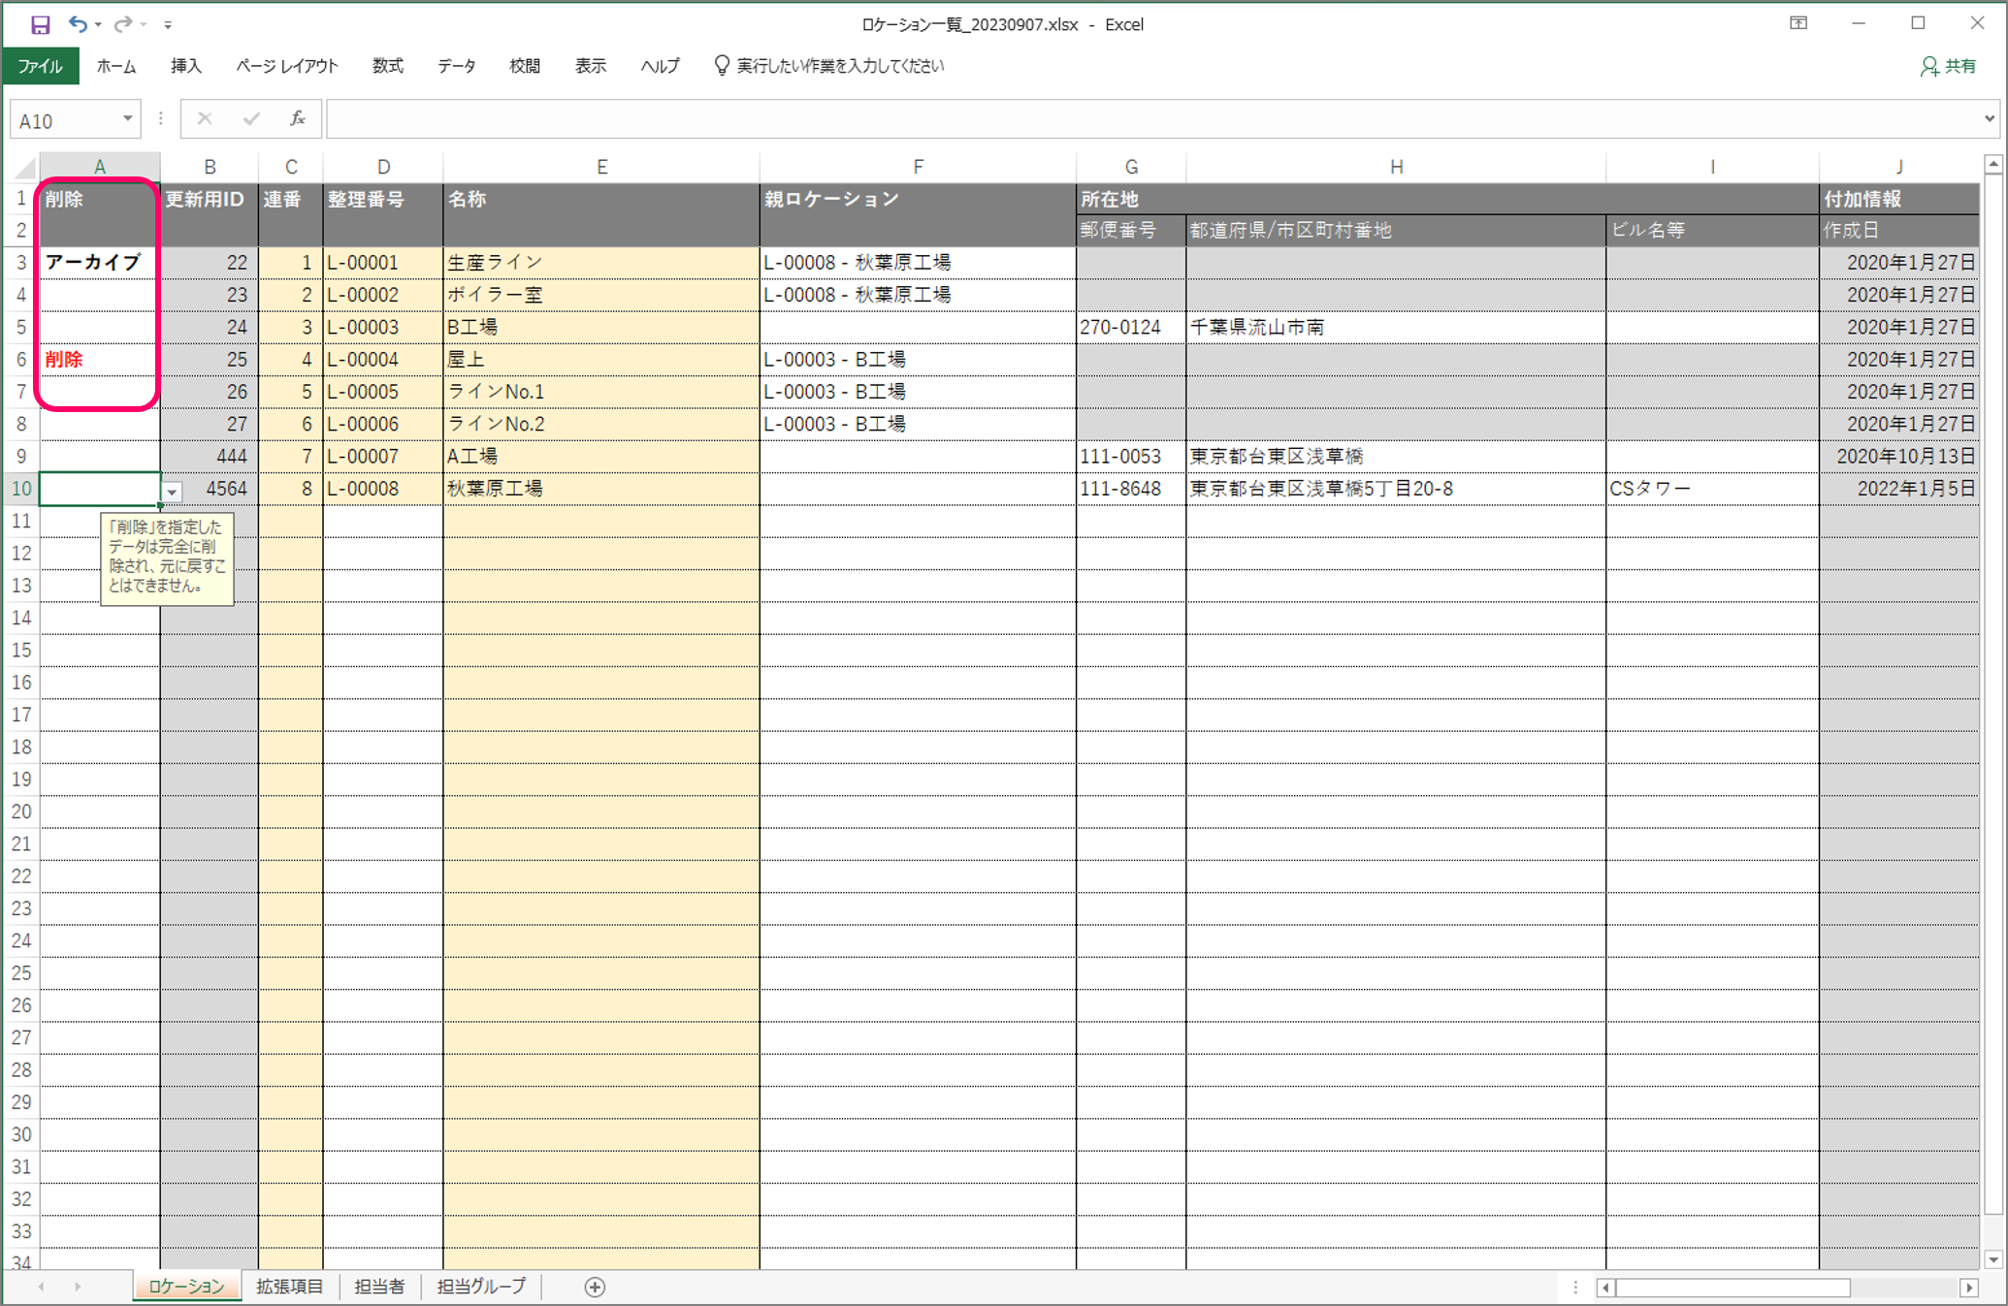Click the Save icon in the quick access toolbar

40,24
